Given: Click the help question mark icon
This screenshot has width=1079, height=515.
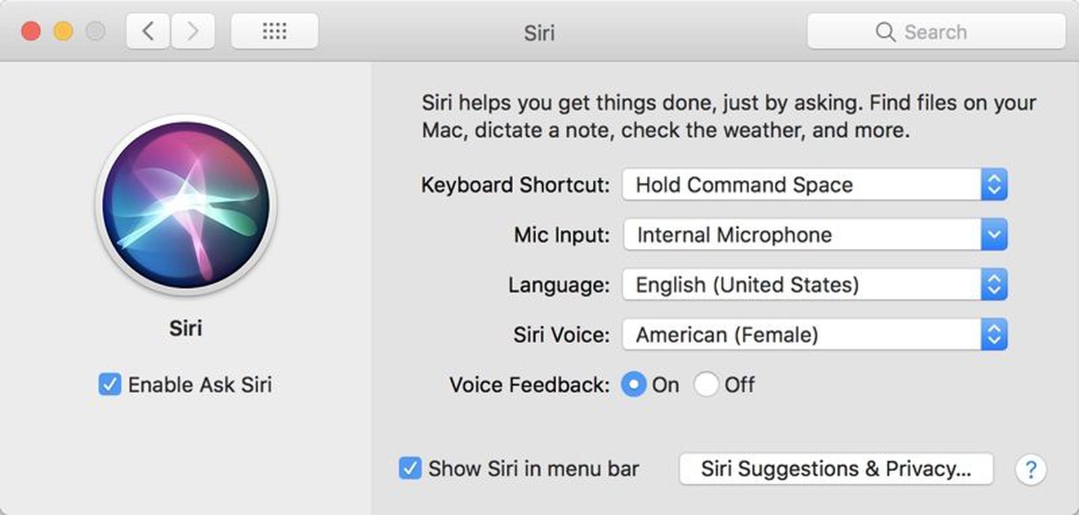Looking at the screenshot, I should pos(1030,469).
